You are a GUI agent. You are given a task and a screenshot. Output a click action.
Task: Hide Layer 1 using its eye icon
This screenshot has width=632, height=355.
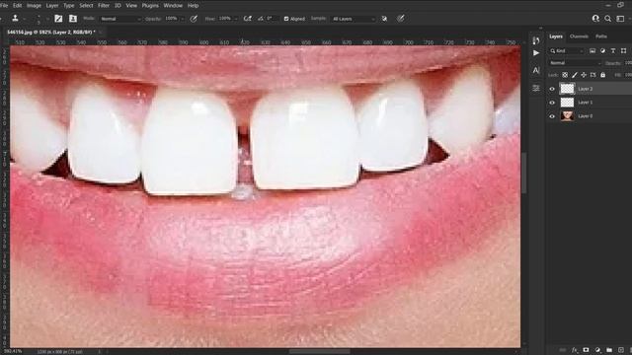coord(552,103)
